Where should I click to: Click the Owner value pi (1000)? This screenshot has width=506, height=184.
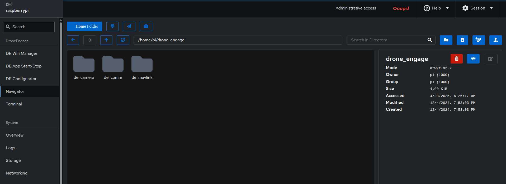[440, 75]
